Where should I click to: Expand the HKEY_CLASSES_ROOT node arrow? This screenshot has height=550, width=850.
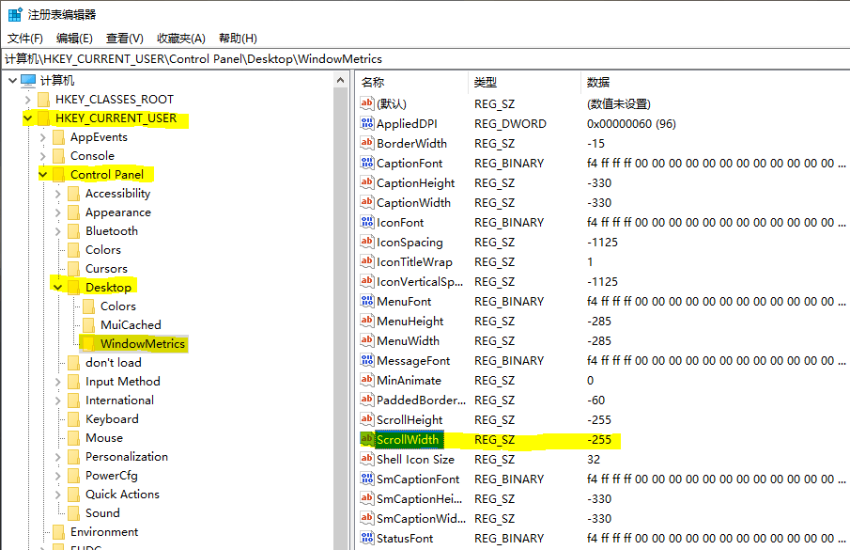pos(27,100)
